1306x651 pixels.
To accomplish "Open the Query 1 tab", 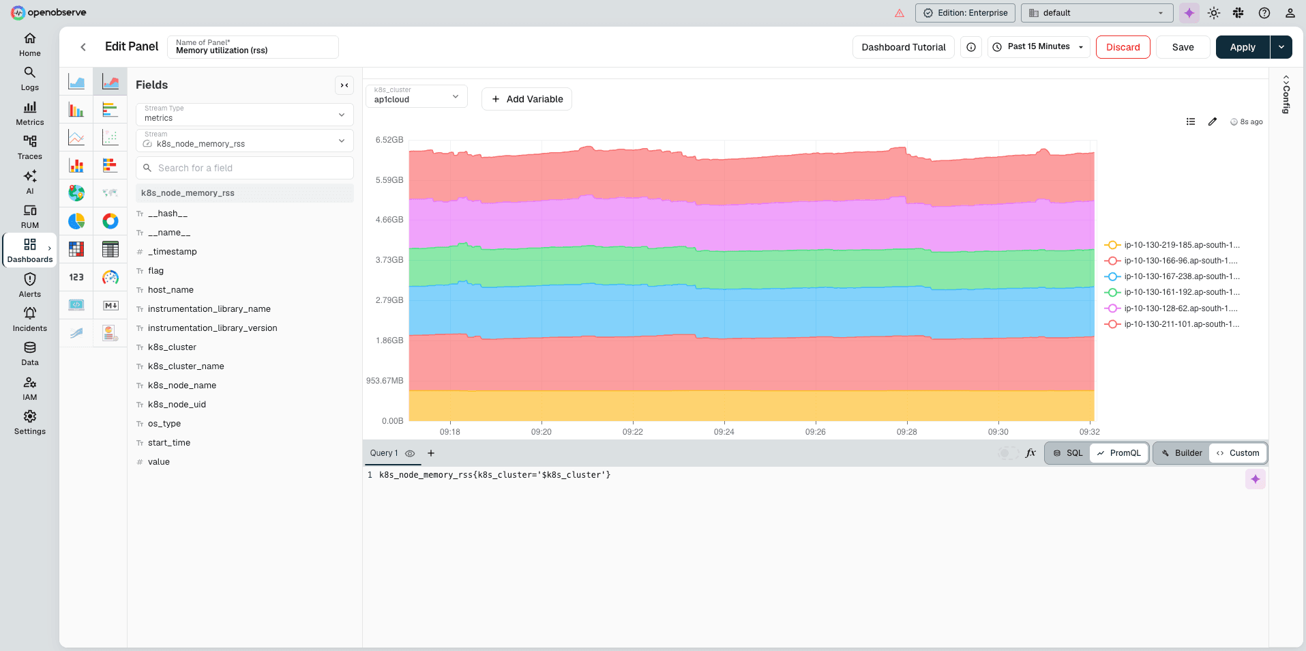I will [x=392, y=453].
